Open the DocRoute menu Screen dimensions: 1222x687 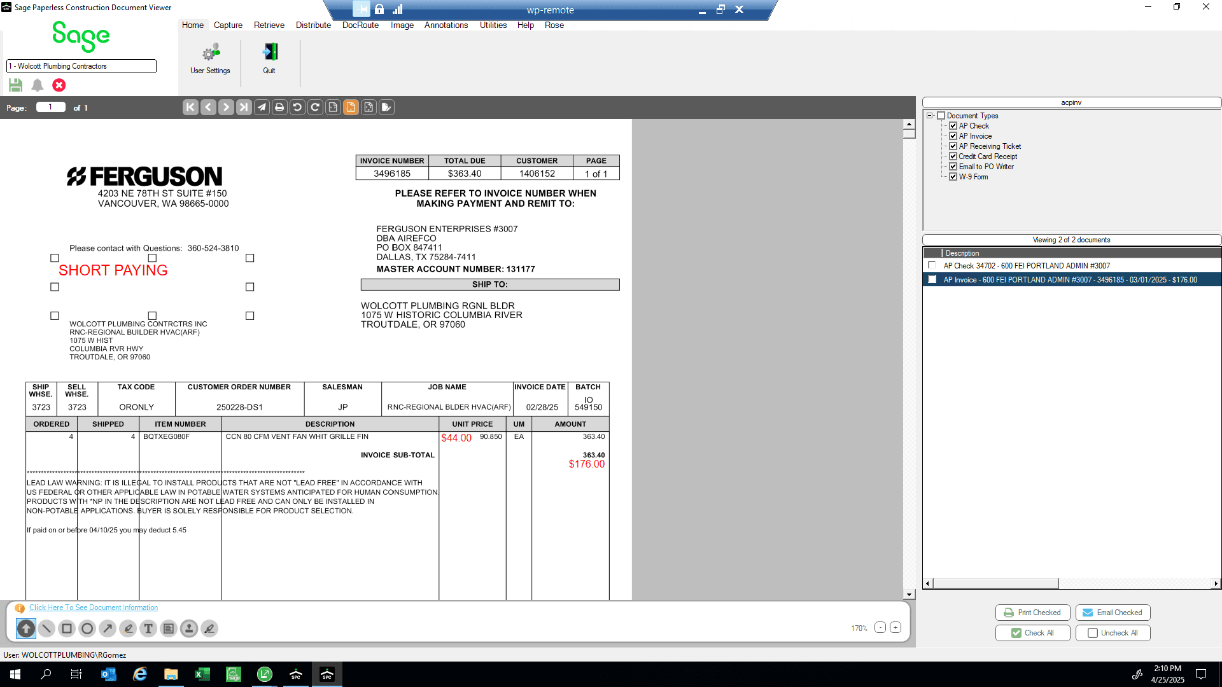pos(360,25)
